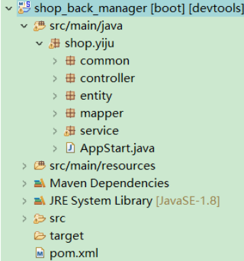Collapse the shop_back_manager project node

point(9,9)
